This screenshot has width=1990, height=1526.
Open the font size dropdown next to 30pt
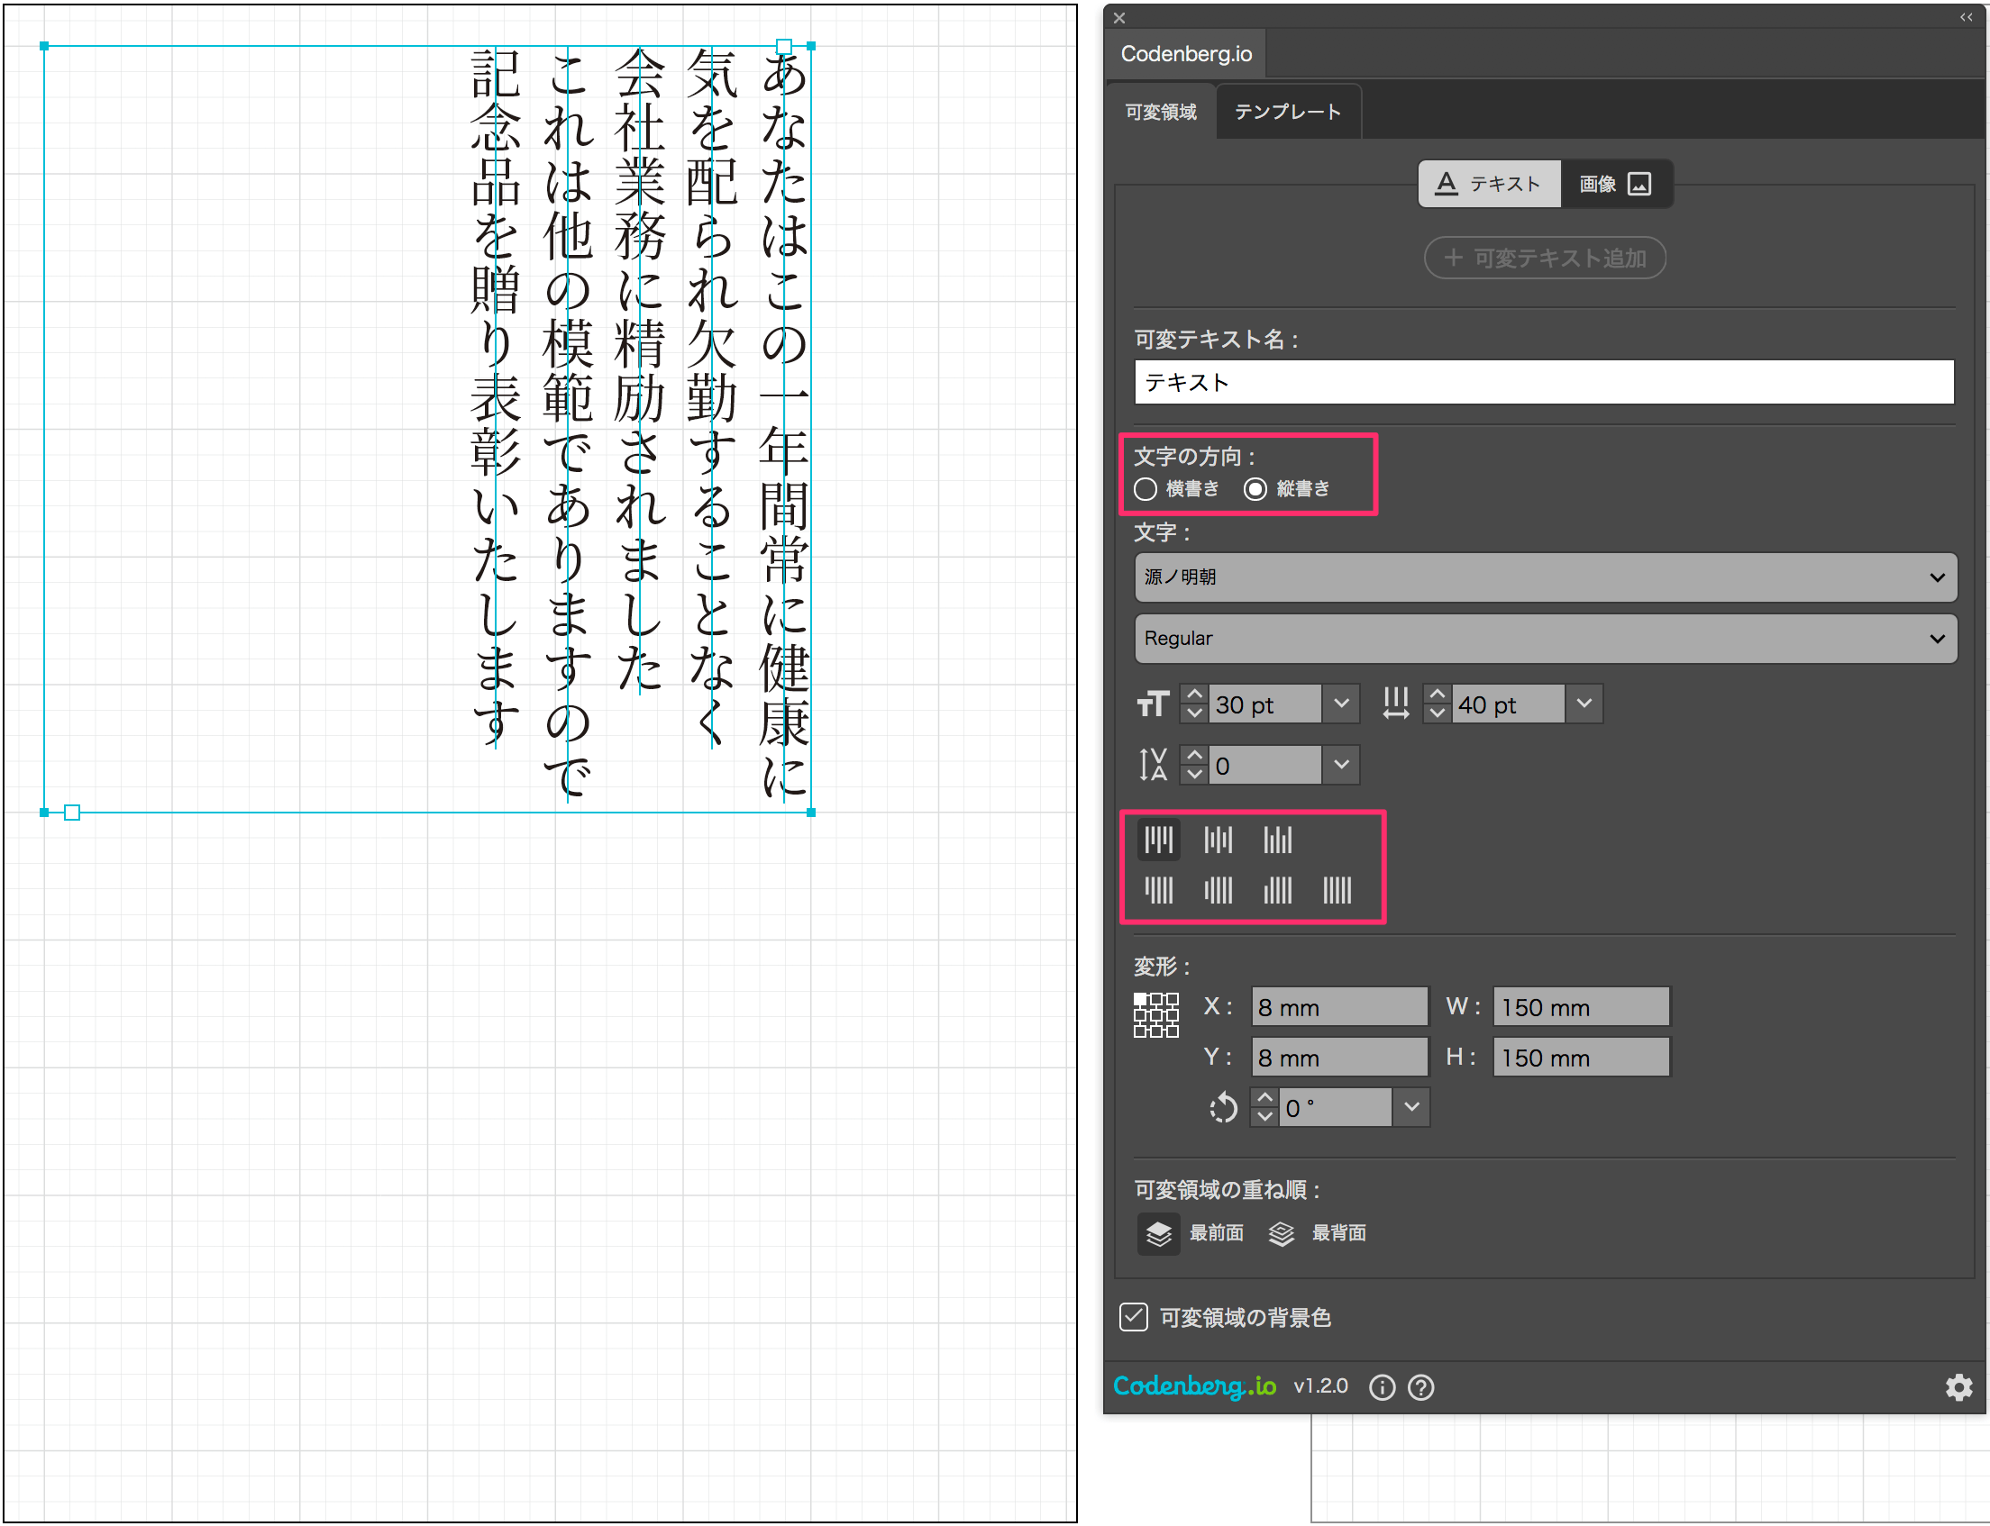pyautogui.click(x=1340, y=702)
